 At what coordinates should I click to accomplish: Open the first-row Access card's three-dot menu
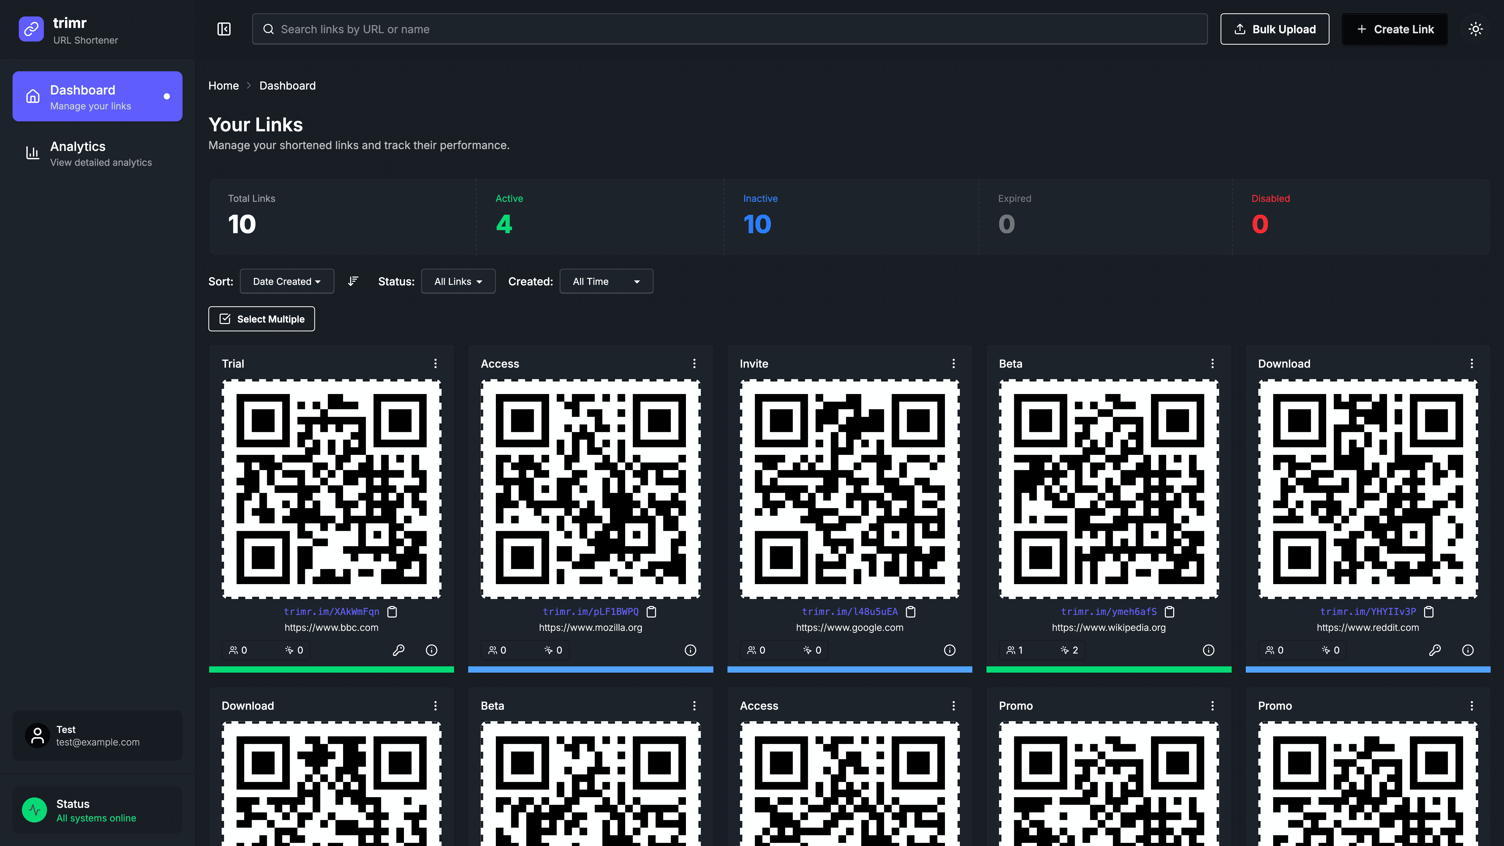click(694, 364)
